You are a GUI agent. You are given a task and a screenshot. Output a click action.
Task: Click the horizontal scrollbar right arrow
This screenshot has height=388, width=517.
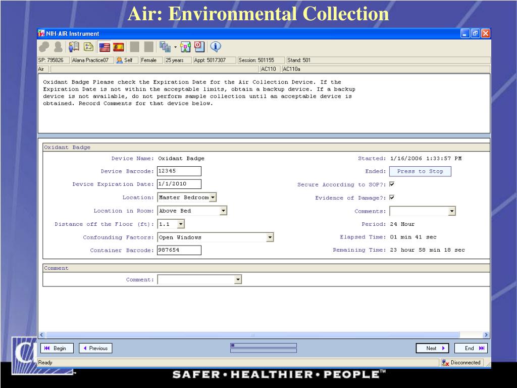pyautogui.click(x=486, y=335)
